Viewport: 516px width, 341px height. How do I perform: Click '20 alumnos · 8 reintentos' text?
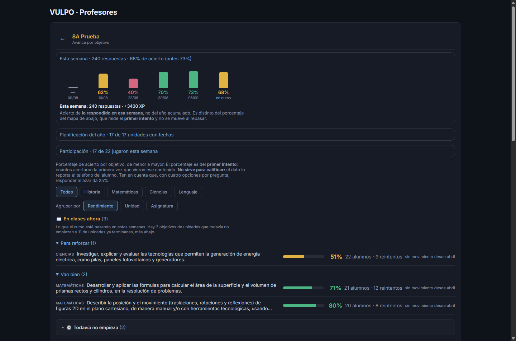point(374,305)
